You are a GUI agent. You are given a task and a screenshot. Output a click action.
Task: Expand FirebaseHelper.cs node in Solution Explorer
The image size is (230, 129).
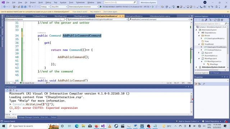202,50
